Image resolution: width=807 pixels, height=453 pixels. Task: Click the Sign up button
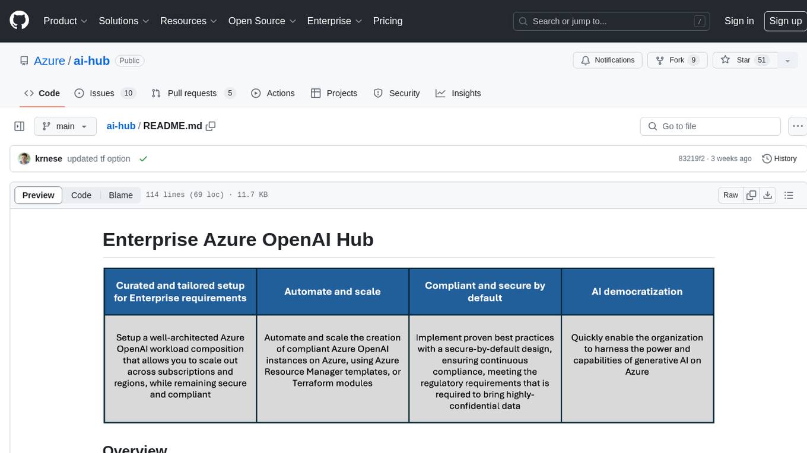click(785, 21)
